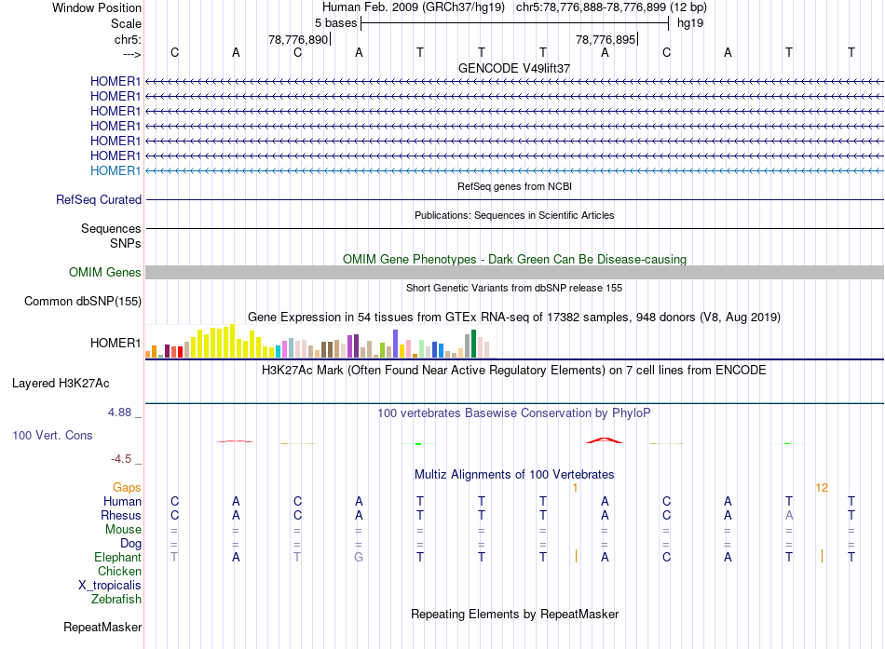Select the Rhesus species label
This screenshot has height=649, width=885.
click(121, 516)
